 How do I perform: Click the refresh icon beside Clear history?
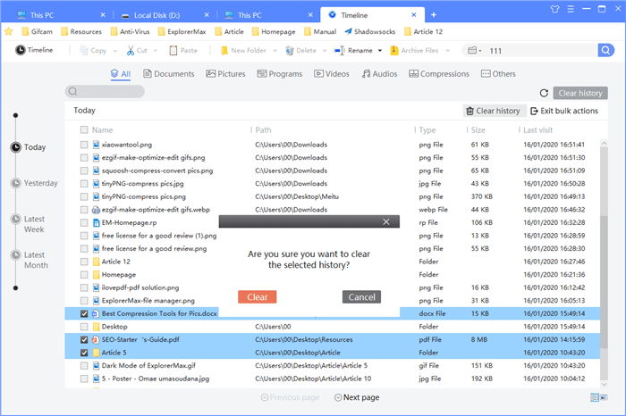pyautogui.click(x=544, y=93)
